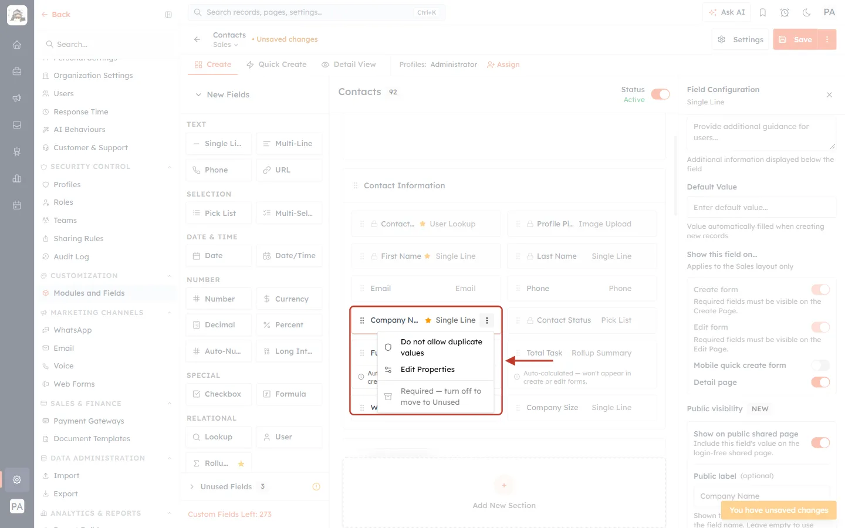The width and height of the screenshot is (845, 528).
Task: Collapse the New Fields section
Action: click(x=198, y=94)
